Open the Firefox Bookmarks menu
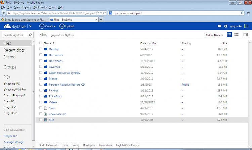Image resolution: width=252 pixels, height=150 pixels. [40, 7]
